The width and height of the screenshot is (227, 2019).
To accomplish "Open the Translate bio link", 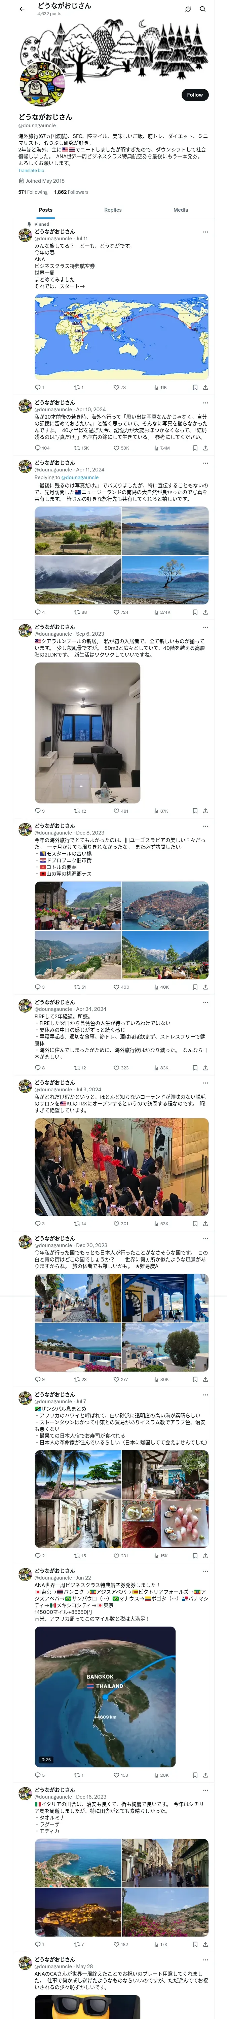I will (31, 170).
